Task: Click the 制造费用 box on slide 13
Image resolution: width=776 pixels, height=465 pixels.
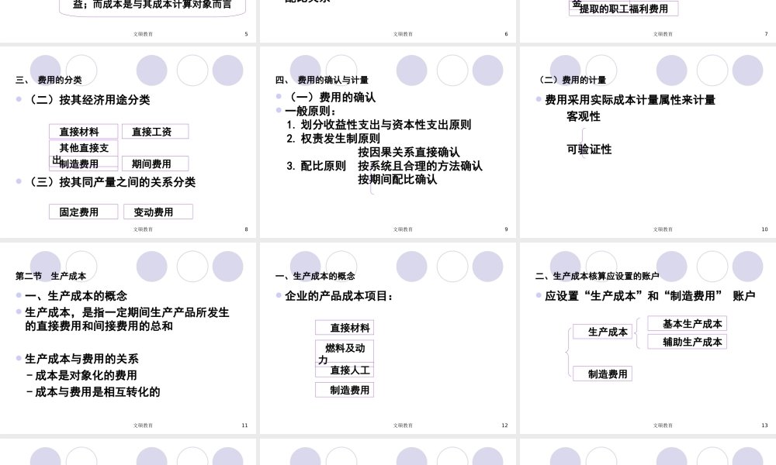Action: pos(603,374)
